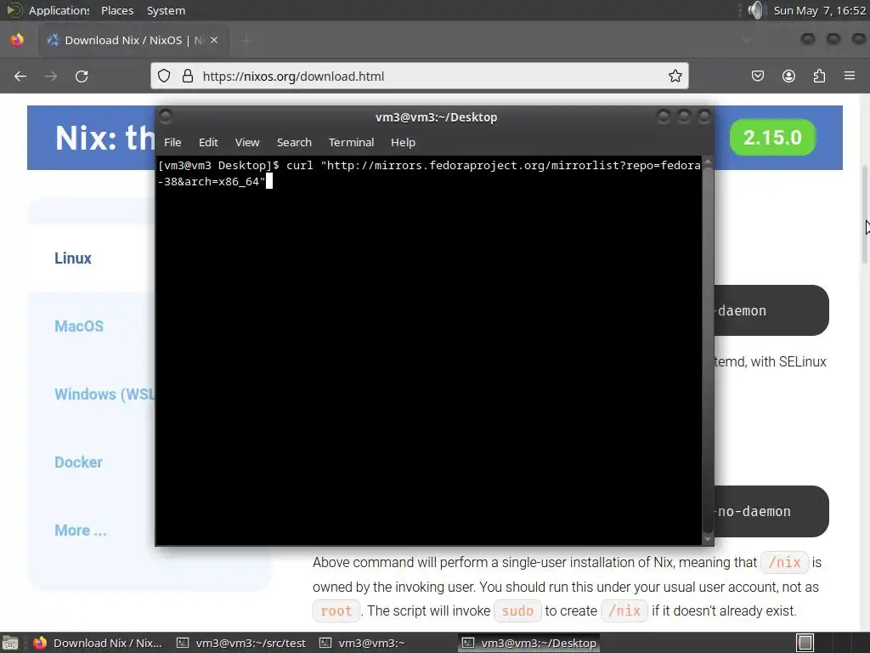
Task: Click the URL address bar
Action: 419,76
